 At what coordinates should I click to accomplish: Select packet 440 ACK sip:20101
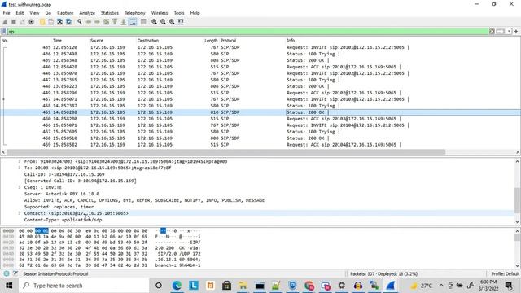pos(260,67)
